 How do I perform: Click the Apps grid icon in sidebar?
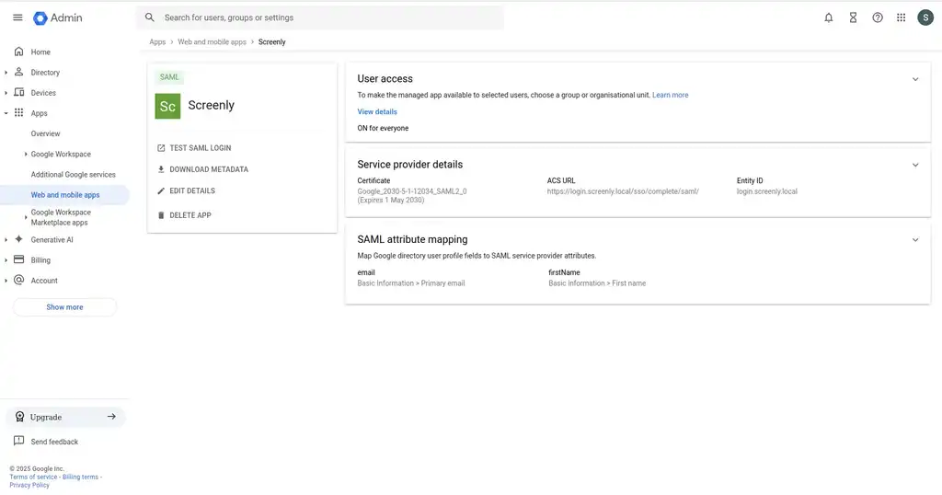(18, 112)
